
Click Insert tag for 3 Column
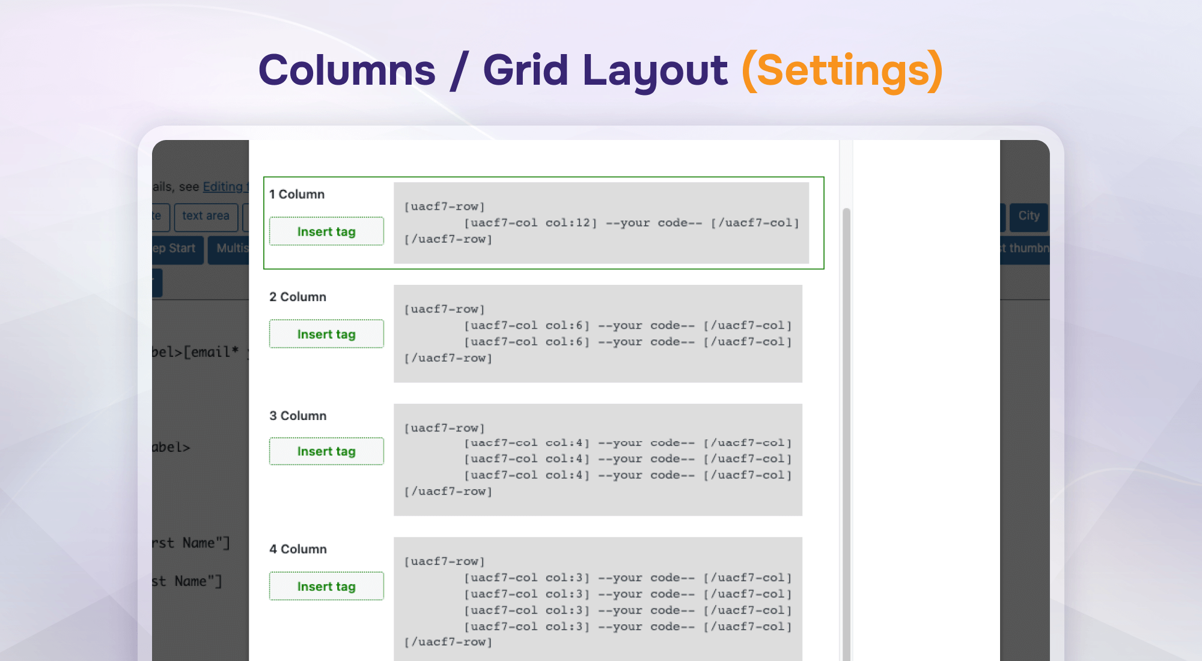pos(326,451)
